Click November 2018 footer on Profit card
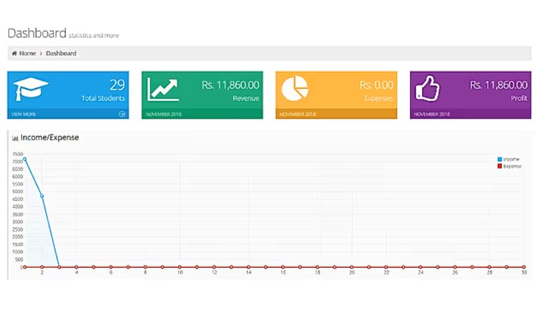Viewport: 539px width, 315px height. click(x=432, y=114)
